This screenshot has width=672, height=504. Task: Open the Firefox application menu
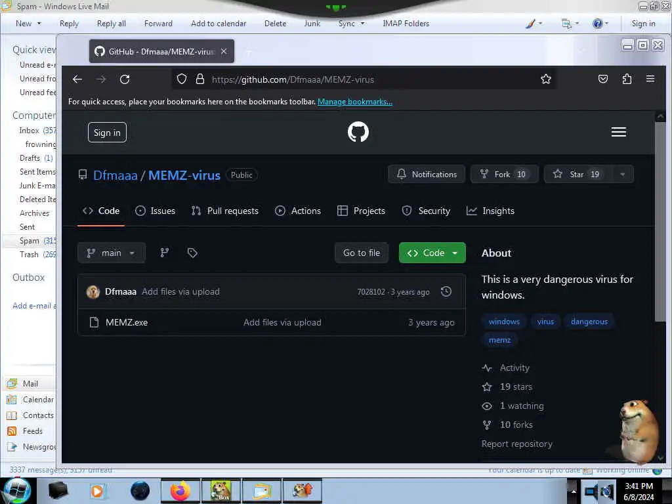[x=650, y=79]
